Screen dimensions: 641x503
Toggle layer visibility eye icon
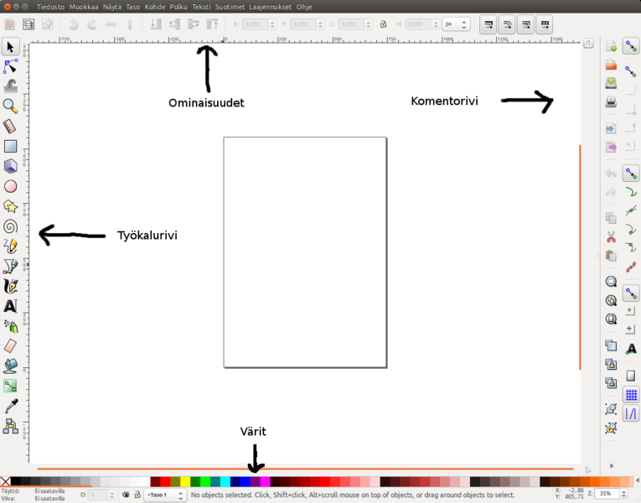pos(125,495)
